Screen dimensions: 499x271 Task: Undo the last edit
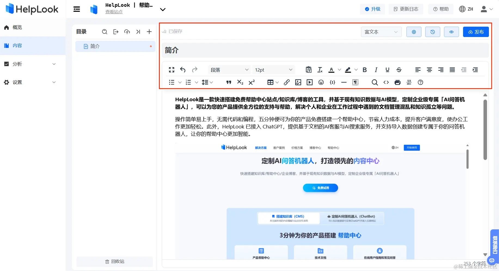pos(183,70)
